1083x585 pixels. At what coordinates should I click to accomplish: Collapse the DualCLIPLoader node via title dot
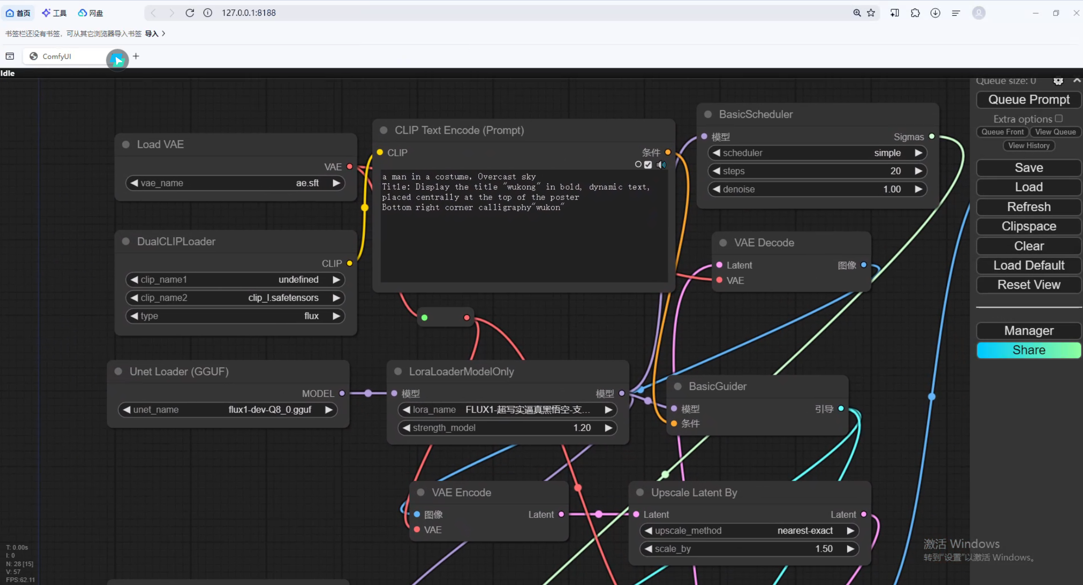pyautogui.click(x=126, y=241)
